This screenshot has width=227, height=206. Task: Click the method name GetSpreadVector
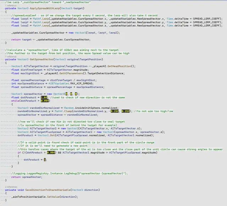[41, 59]
